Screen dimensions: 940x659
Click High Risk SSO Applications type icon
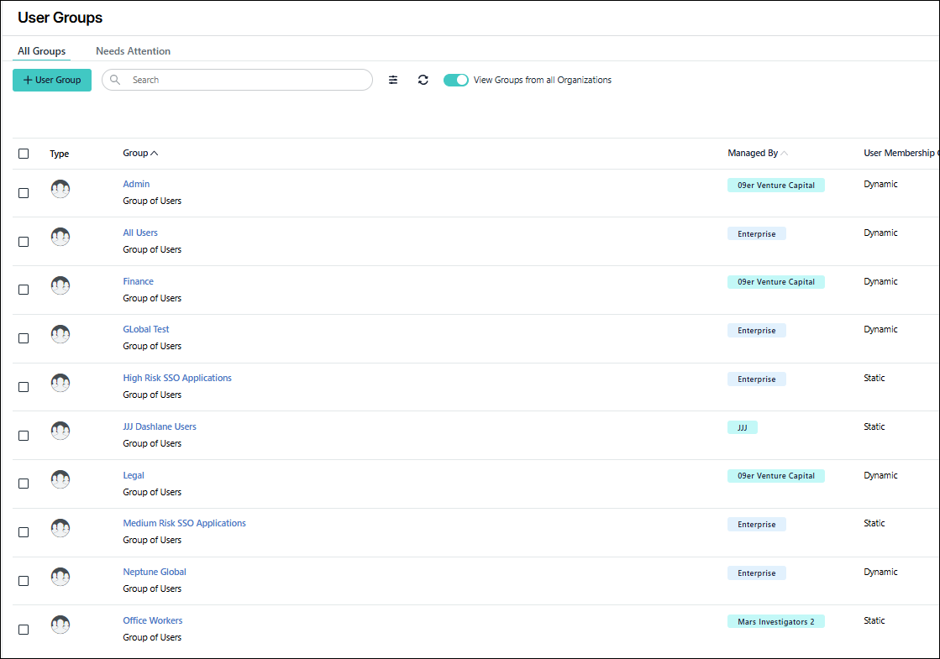pyautogui.click(x=60, y=383)
